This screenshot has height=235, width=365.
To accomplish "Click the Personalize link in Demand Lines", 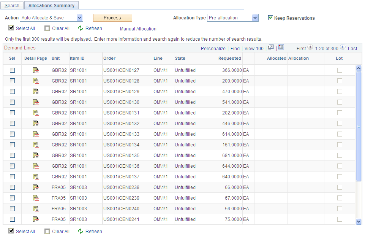I will pyautogui.click(x=213, y=48).
